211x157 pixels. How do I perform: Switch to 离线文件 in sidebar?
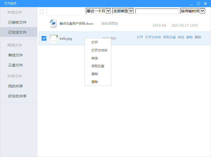(x=16, y=55)
